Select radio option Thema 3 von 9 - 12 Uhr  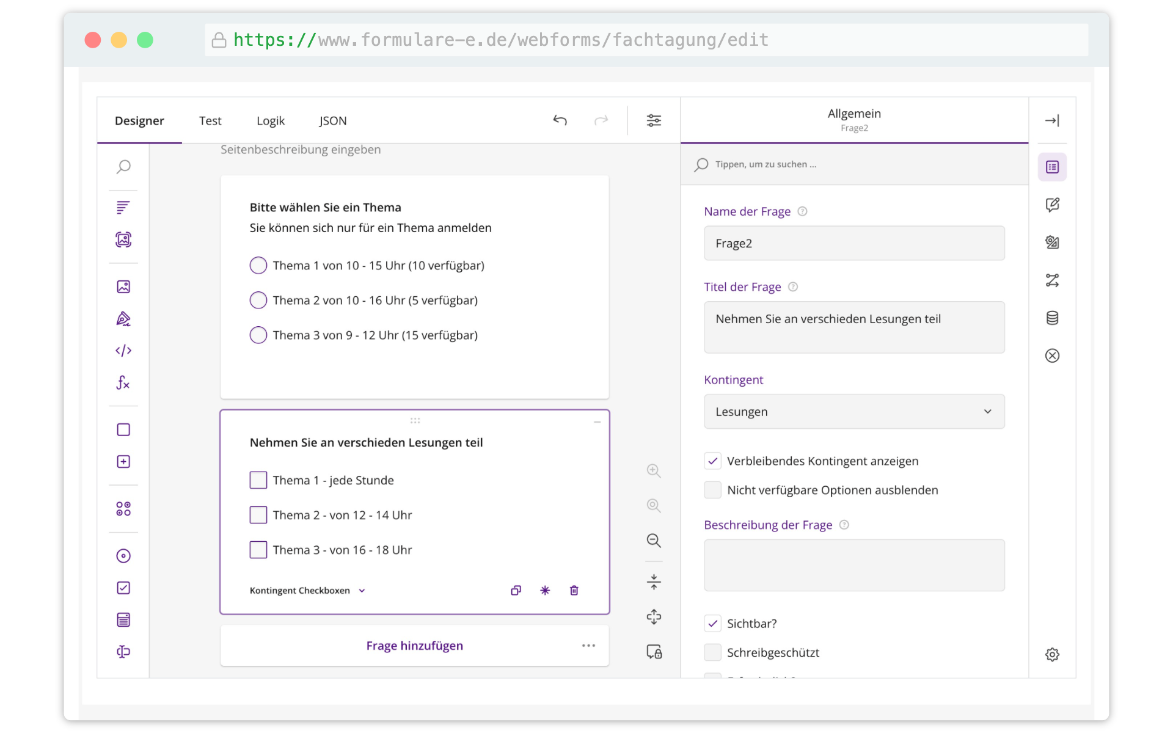click(x=258, y=335)
